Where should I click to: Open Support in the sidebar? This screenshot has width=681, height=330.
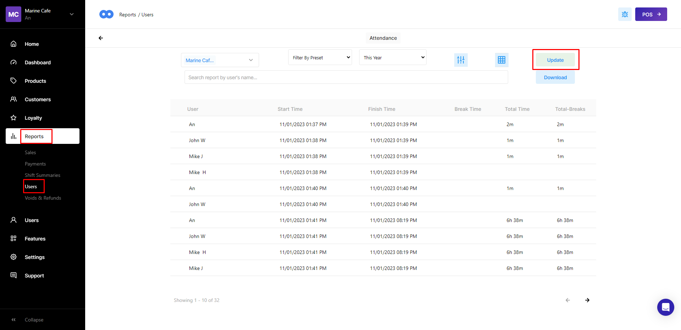tap(34, 276)
